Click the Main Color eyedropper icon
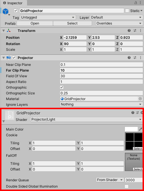 click(141, 129)
